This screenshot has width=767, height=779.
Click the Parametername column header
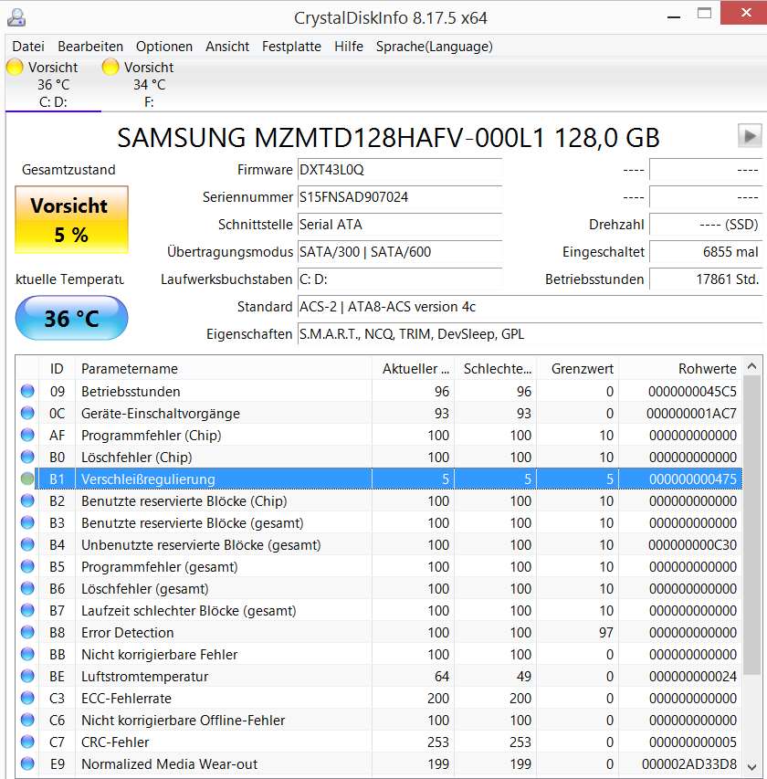[x=224, y=368]
